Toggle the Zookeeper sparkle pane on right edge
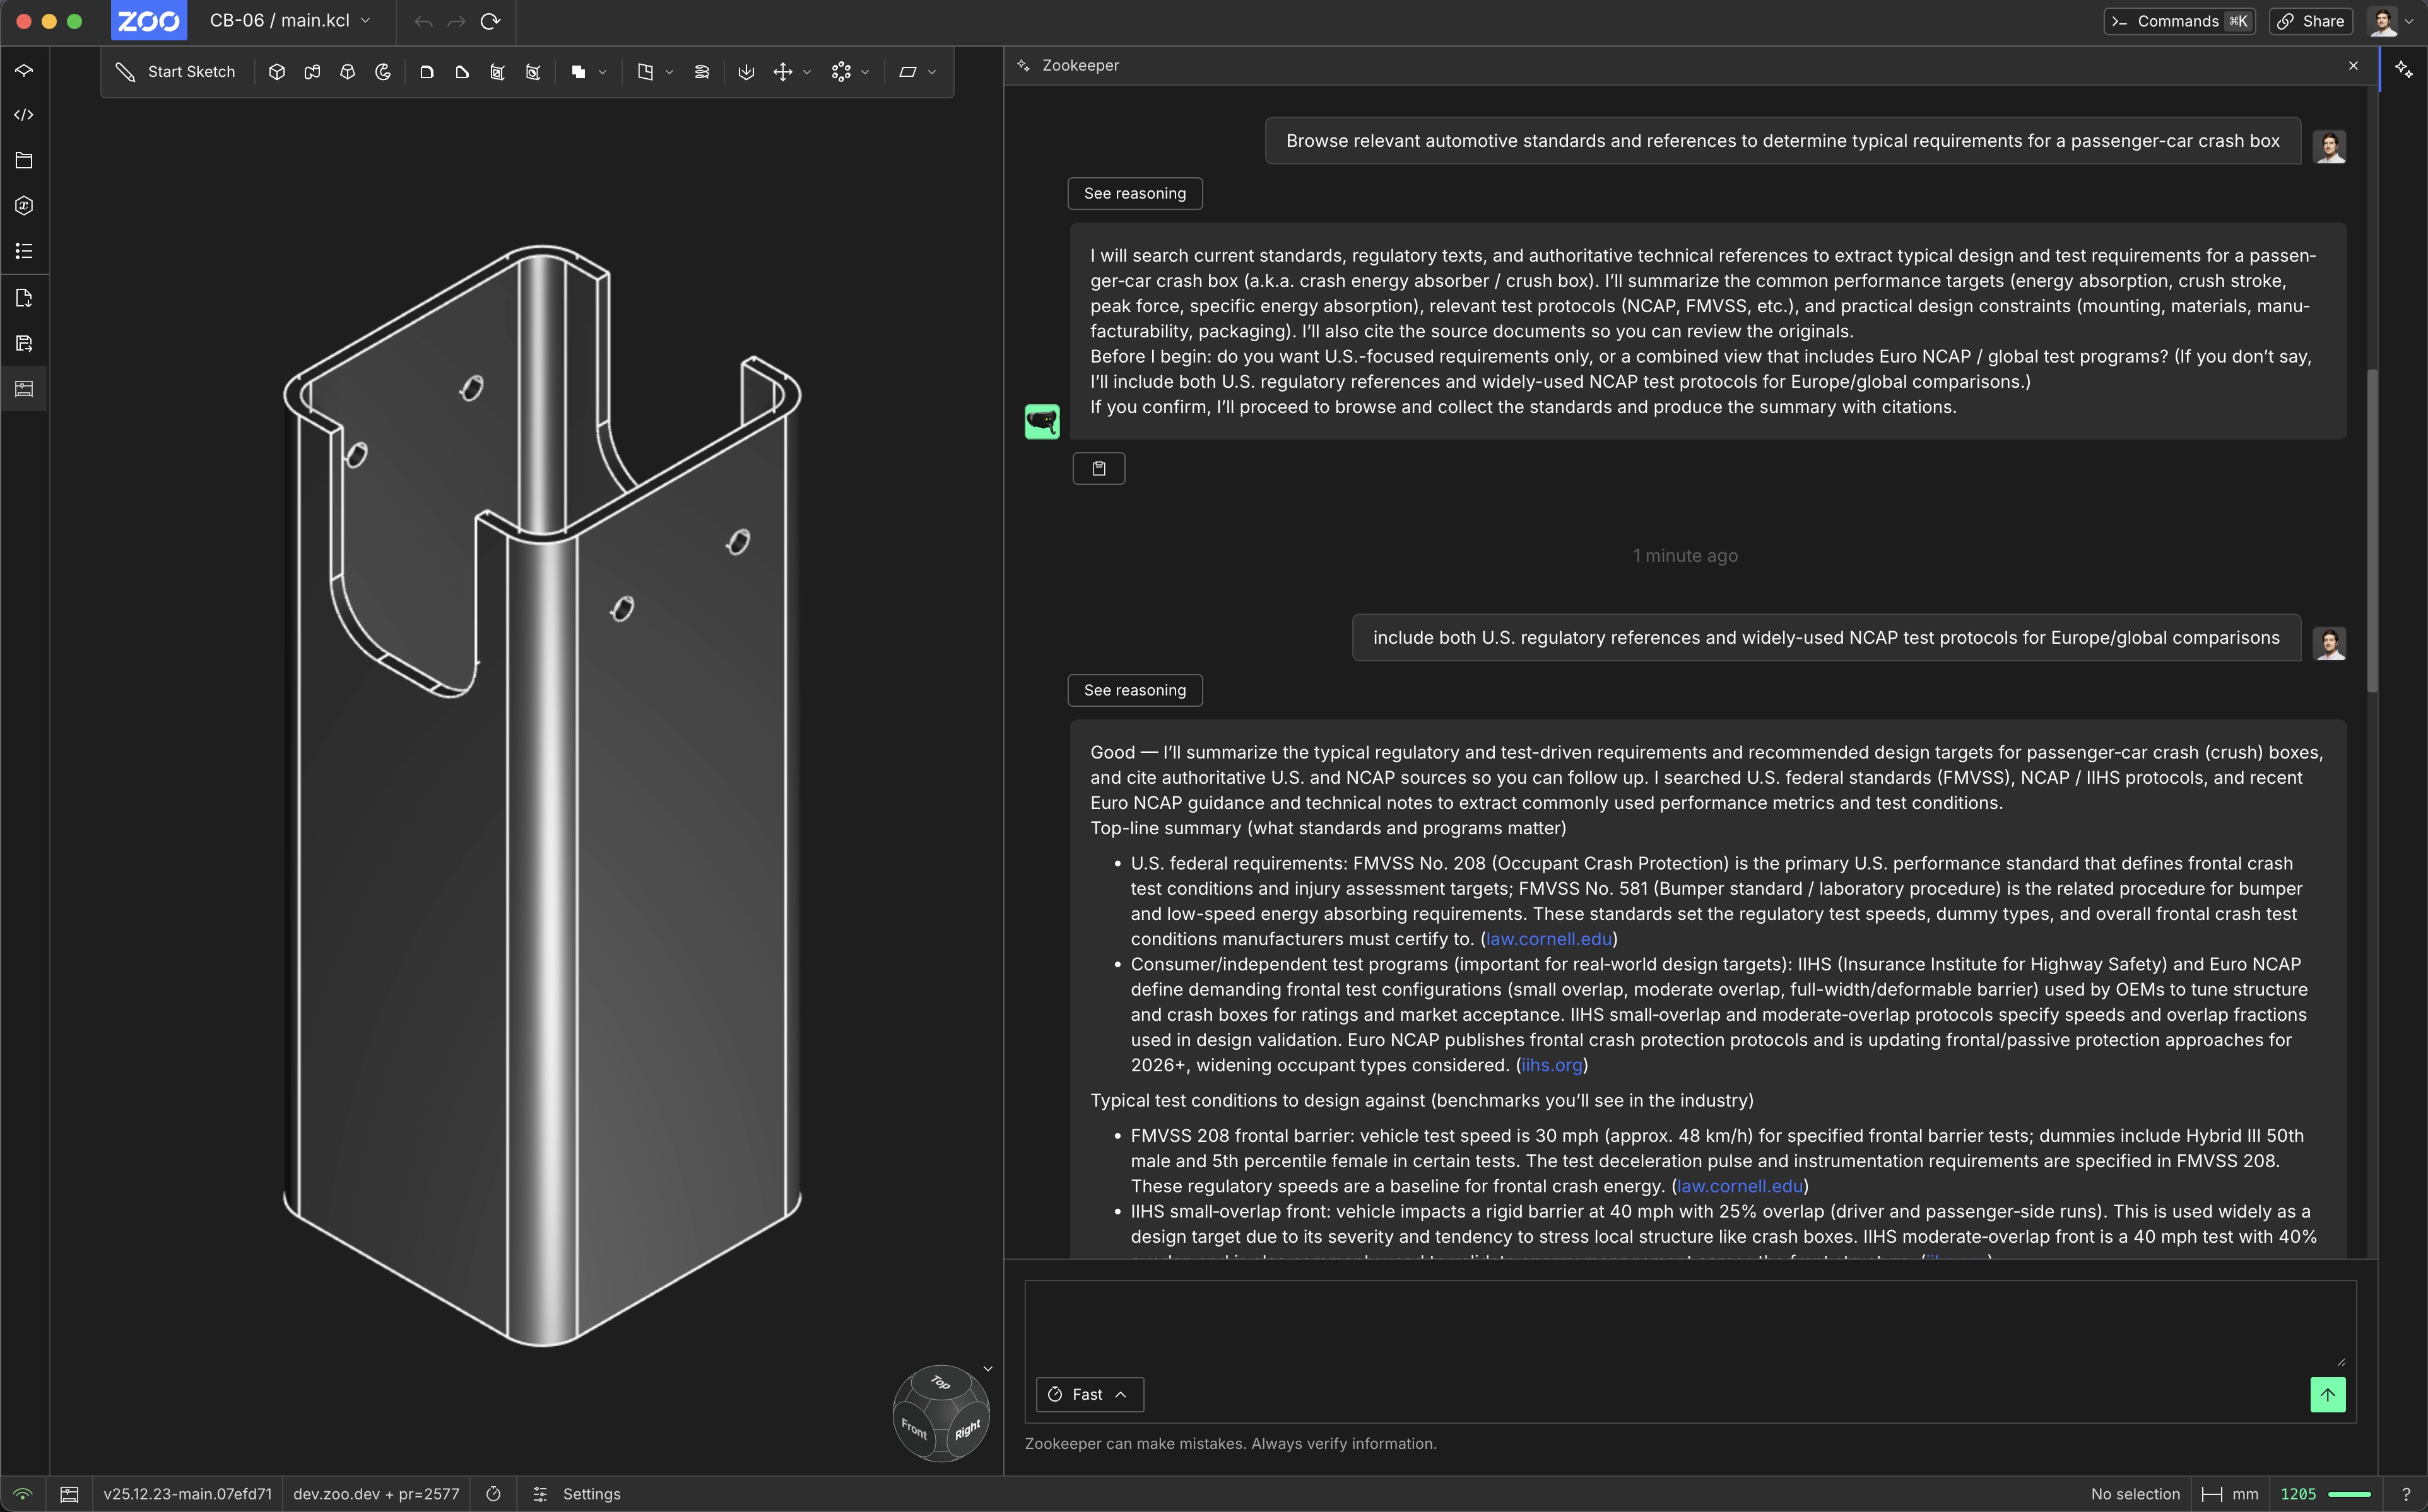The image size is (2428, 1512). coord(2403,69)
